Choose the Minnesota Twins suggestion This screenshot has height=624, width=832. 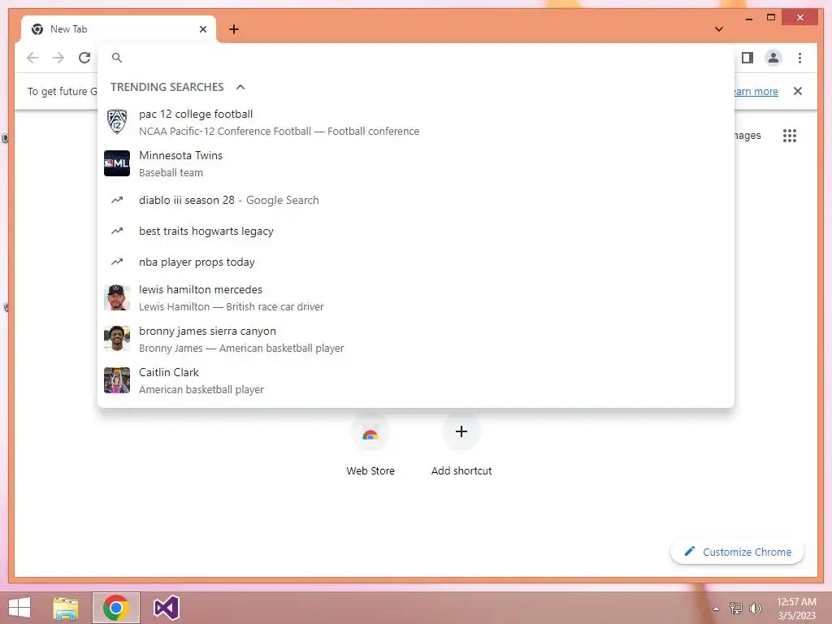coord(416,164)
